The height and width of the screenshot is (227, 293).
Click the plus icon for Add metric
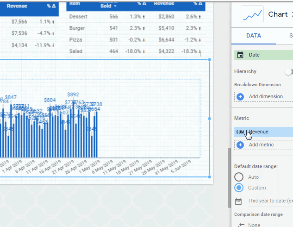coord(240,145)
